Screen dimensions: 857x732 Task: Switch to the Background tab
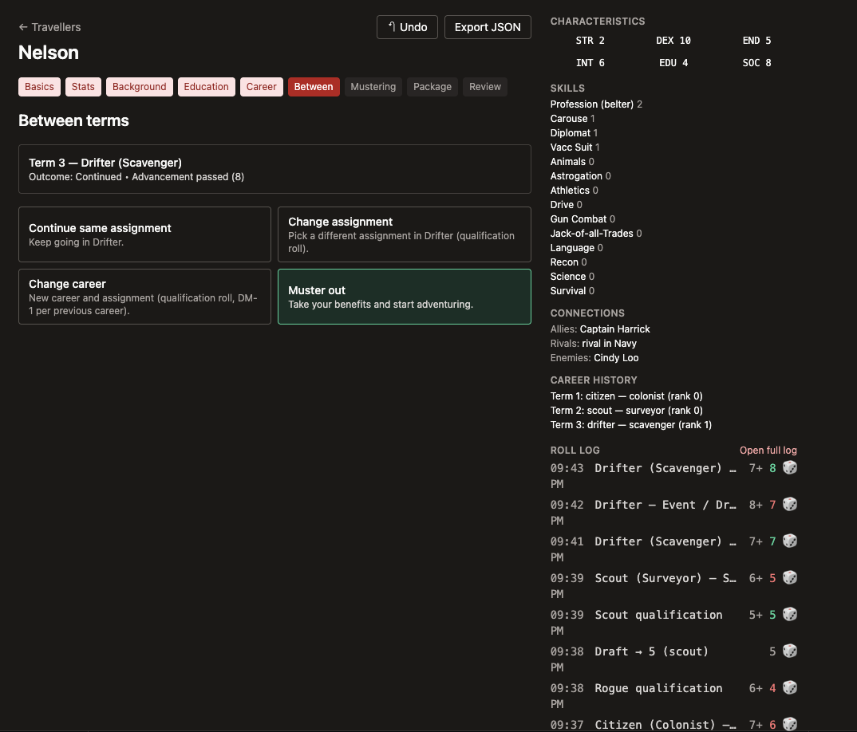pyautogui.click(x=140, y=86)
